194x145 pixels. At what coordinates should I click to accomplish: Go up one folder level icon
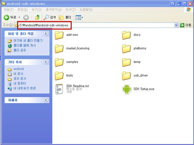click(37, 17)
